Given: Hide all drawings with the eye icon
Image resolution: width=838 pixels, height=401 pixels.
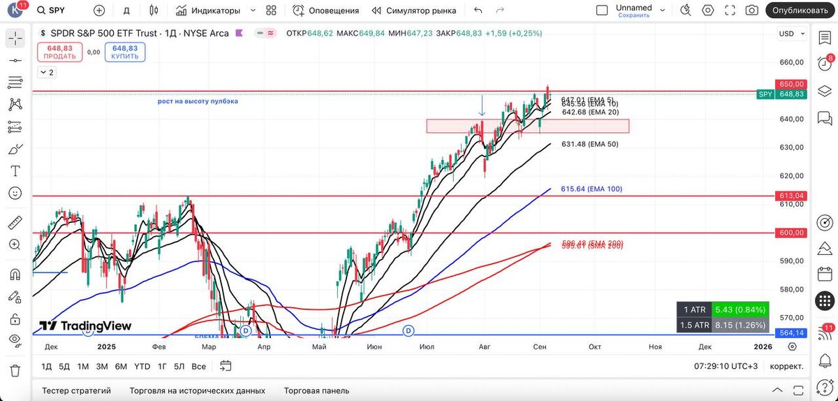Looking at the screenshot, I should [x=15, y=340].
